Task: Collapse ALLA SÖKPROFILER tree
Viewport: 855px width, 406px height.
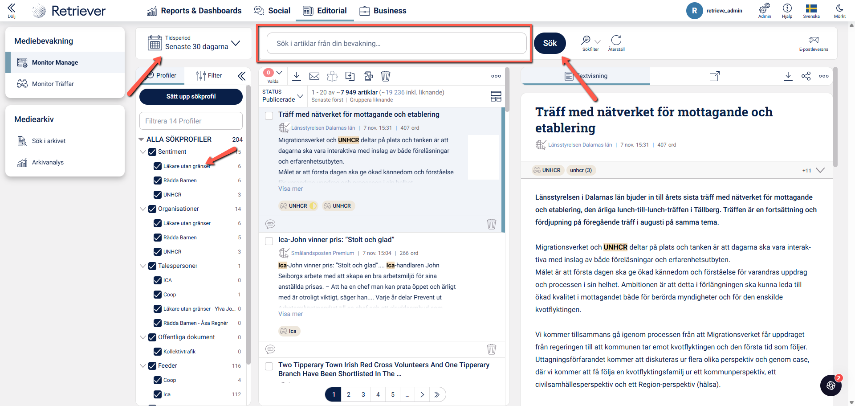Action: tap(142, 139)
